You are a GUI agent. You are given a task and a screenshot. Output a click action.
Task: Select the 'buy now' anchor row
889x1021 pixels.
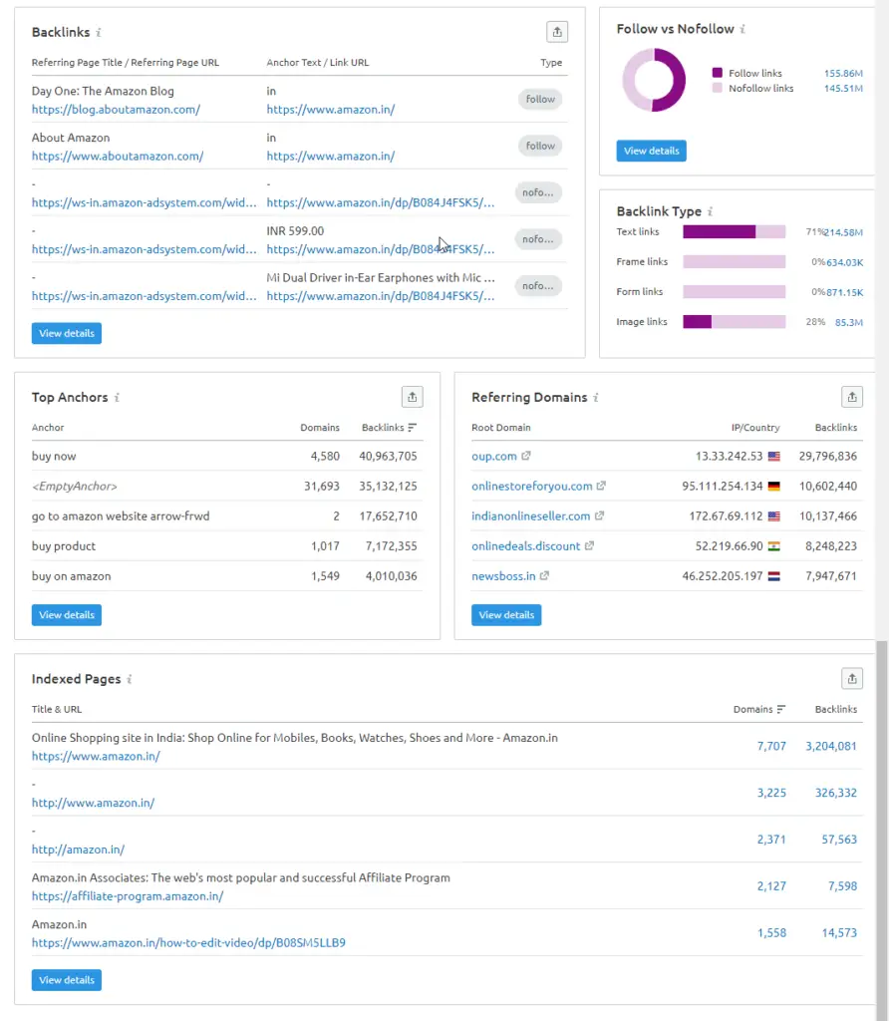tap(227, 456)
